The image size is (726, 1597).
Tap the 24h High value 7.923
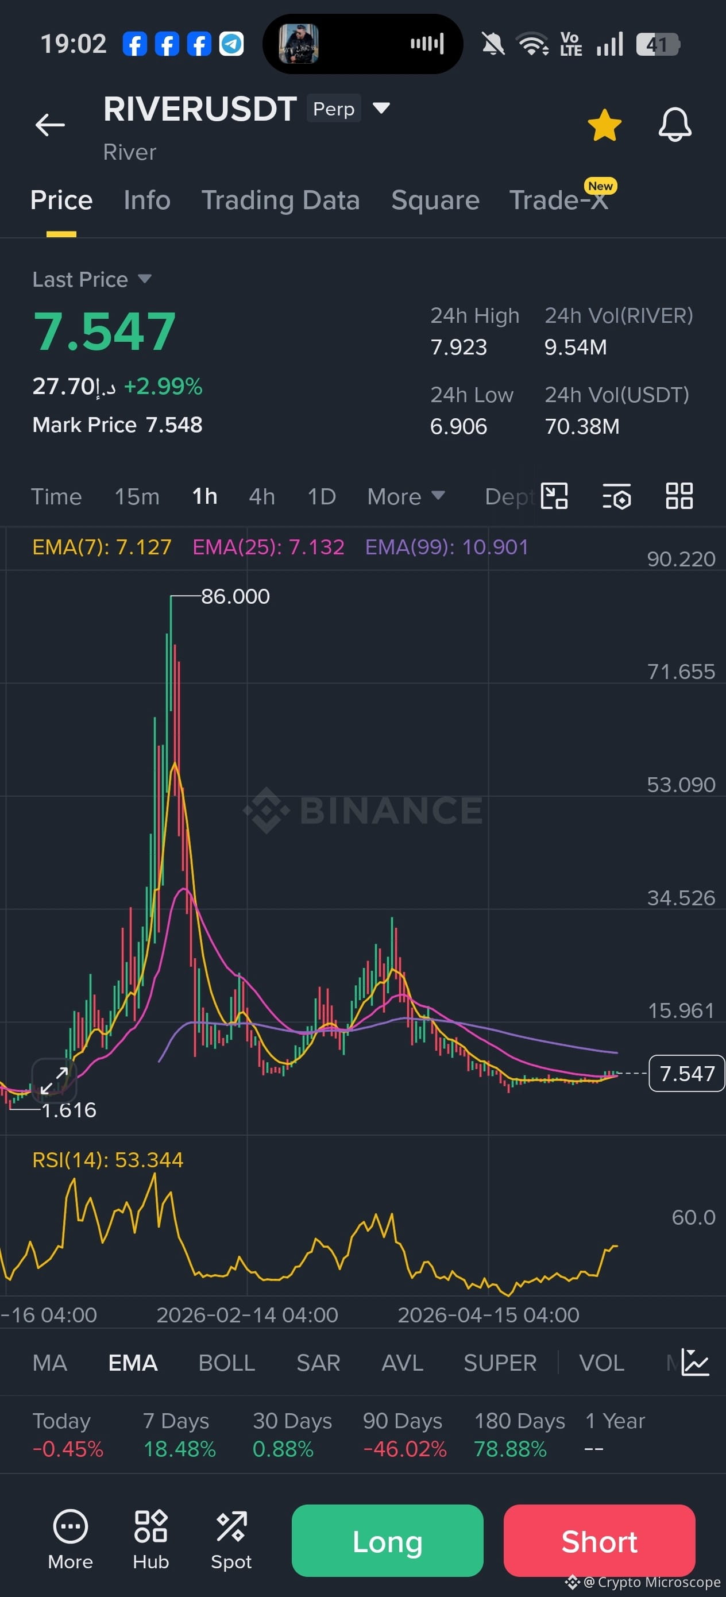[459, 347]
